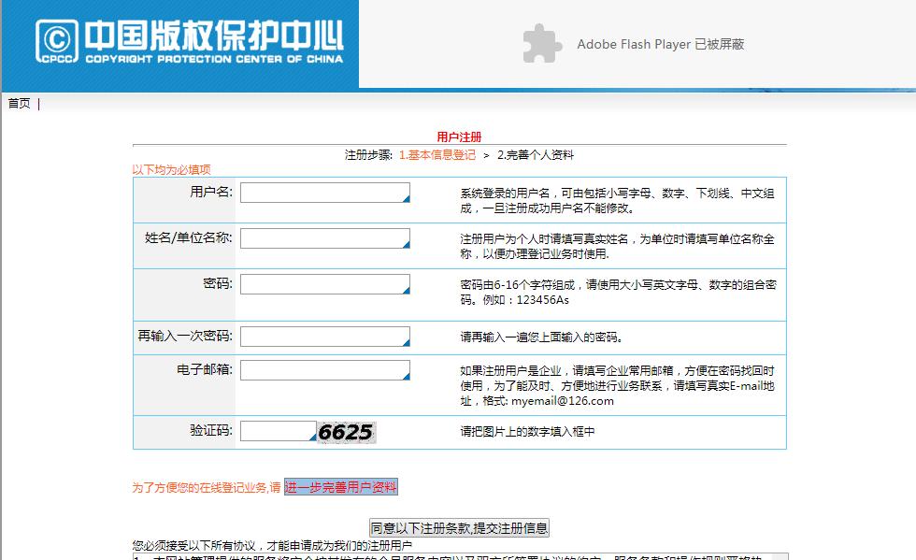This screenshot has width=916, height=560.
Task: Click into the 验证码 input box
Action: (x=276, y=431)
